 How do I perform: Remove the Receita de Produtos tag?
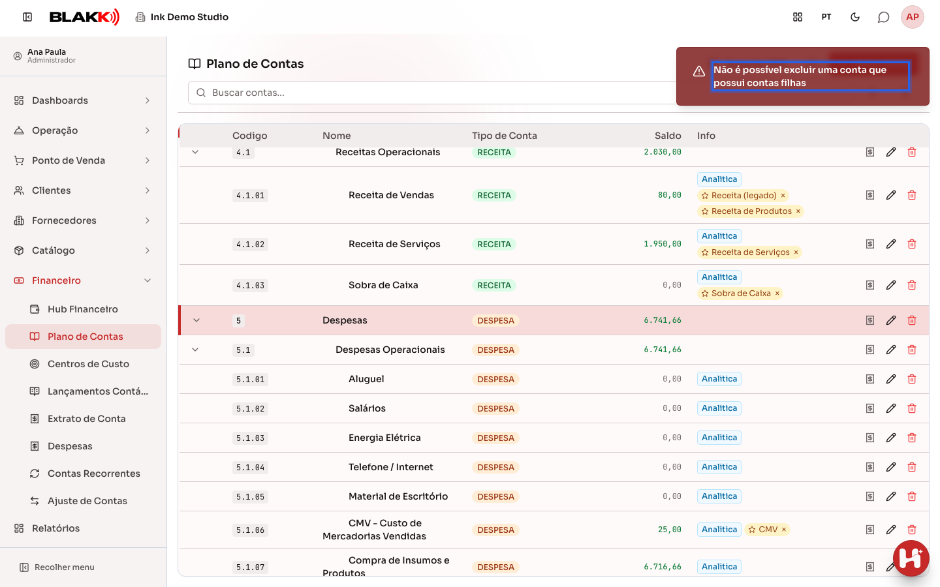coord(798,211)
